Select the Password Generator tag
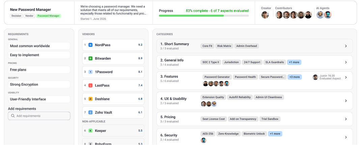Screen dimensions: 361x145 [x=217, y=77]
